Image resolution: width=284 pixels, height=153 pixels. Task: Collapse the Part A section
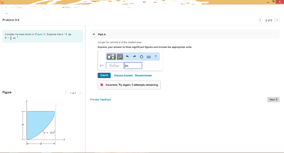tap(94, 34)
